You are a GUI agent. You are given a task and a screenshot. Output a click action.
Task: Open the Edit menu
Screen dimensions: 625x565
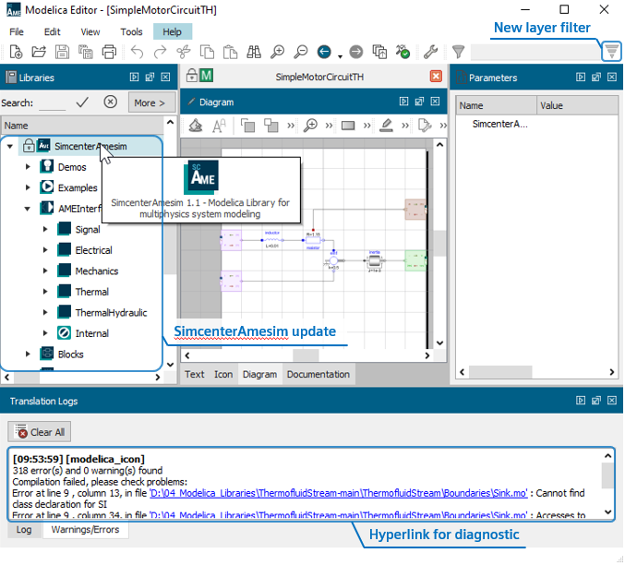tap(53, 32)
